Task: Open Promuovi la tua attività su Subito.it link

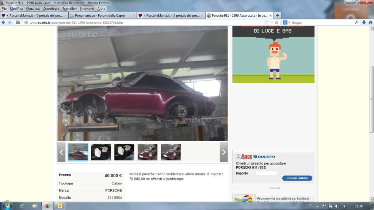Action: pyautogui.click(x=283, y=198)
